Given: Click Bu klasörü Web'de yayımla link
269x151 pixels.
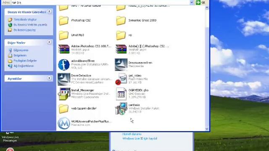Looking at the screenshot, I should [30, 25].
